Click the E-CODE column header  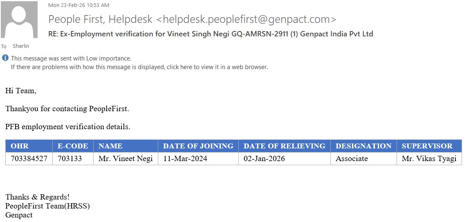(73, 146)
